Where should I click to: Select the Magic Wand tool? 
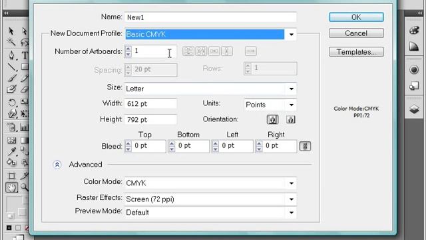tap(11, 42)
